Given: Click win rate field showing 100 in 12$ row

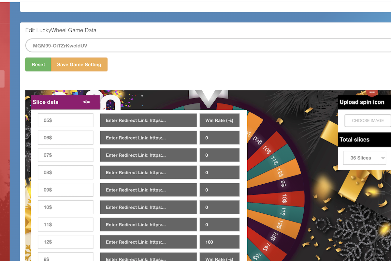Looking at the screenshot, I should [220, 242].
